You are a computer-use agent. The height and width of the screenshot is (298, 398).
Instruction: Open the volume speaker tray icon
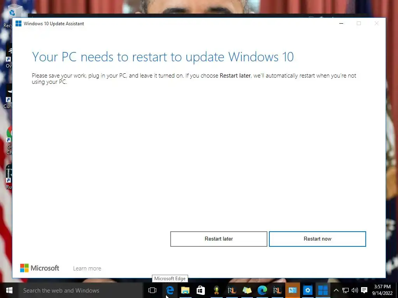pyautogui.click(x=355, y=290)
